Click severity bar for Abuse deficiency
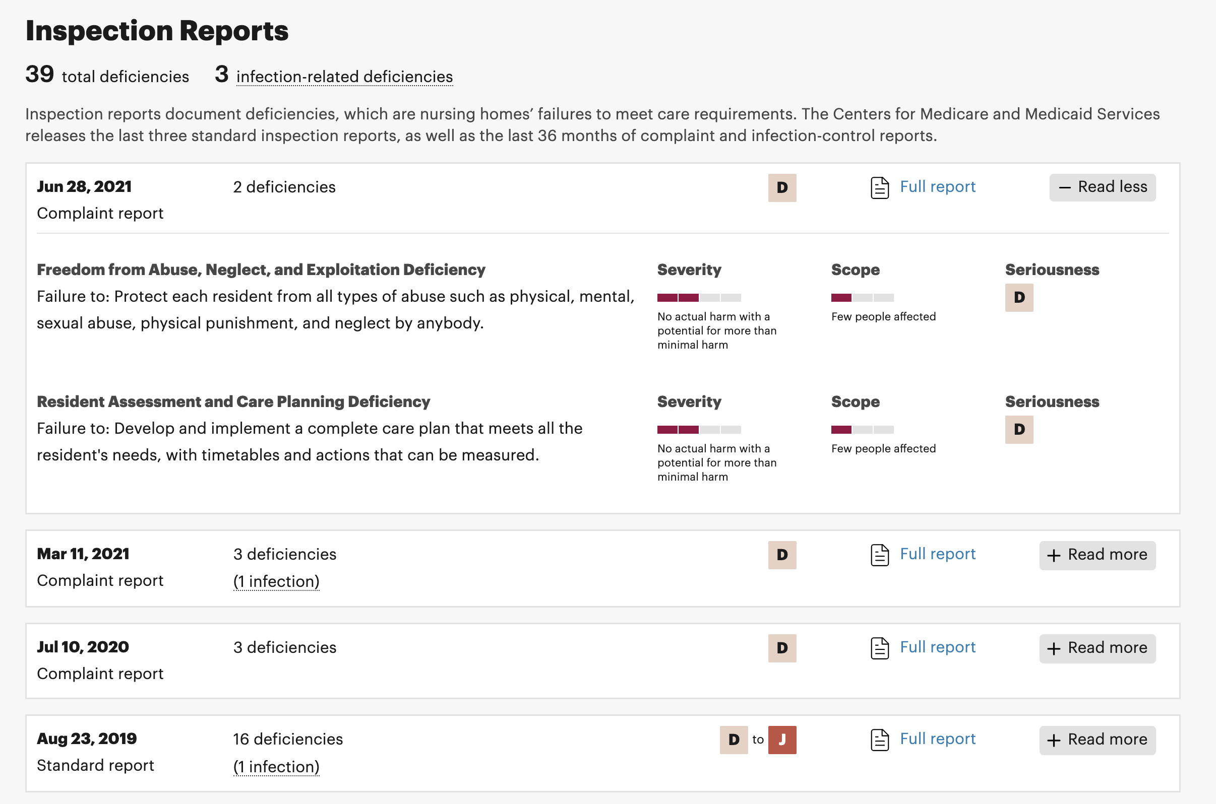1216x804 pixels. (699, 297)
